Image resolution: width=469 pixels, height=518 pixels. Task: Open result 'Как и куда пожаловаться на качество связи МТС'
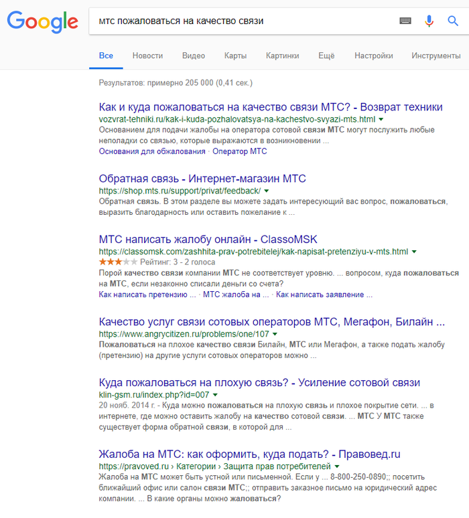(x=271, y=107)
